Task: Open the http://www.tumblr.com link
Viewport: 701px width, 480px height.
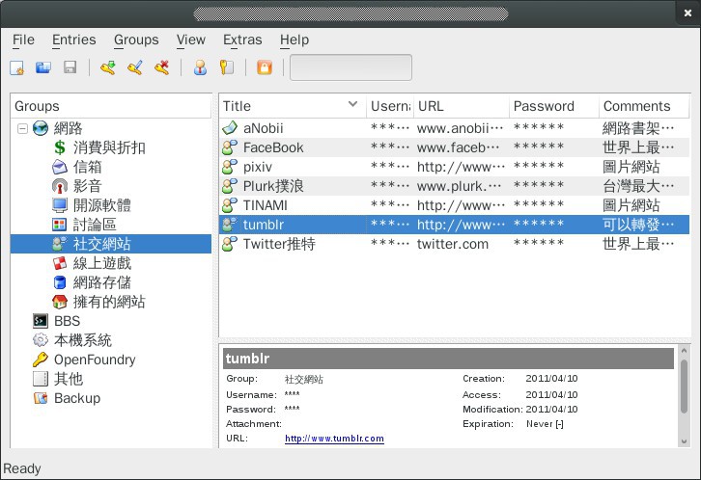Action: tap(334, 438)
